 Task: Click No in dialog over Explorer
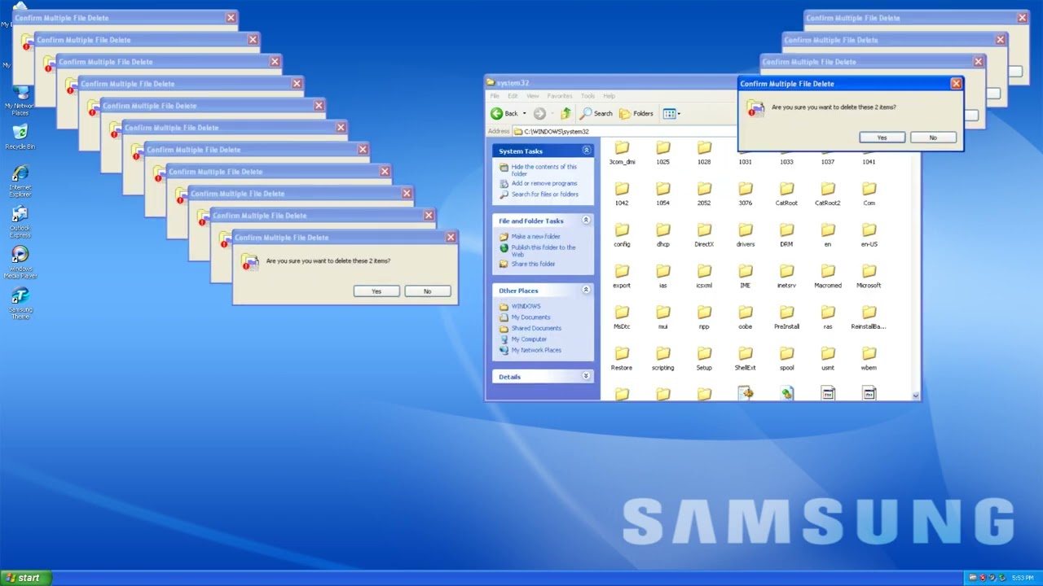[x=933, y=138]
